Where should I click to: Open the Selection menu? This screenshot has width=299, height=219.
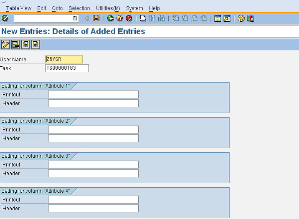pyautogui.click(x=79, y=8)
